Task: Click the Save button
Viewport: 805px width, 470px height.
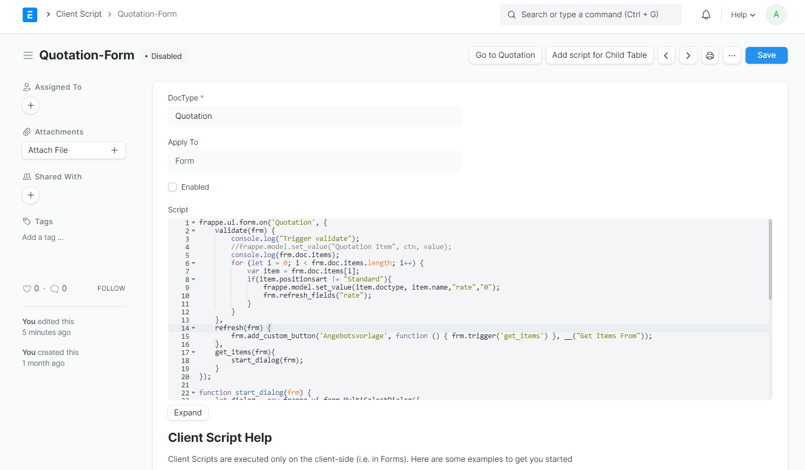Action: (x=766, y=55)
